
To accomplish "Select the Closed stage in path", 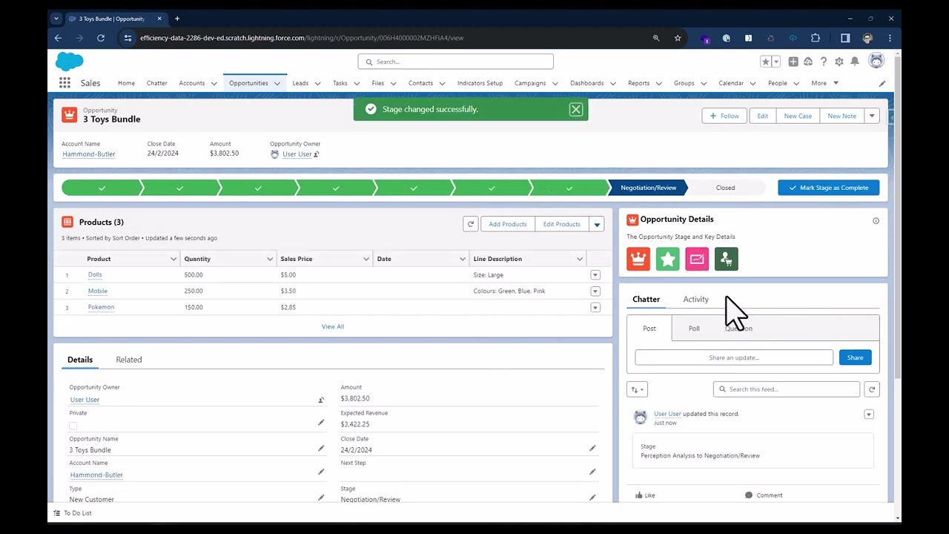I will click(x=725, y=188).
